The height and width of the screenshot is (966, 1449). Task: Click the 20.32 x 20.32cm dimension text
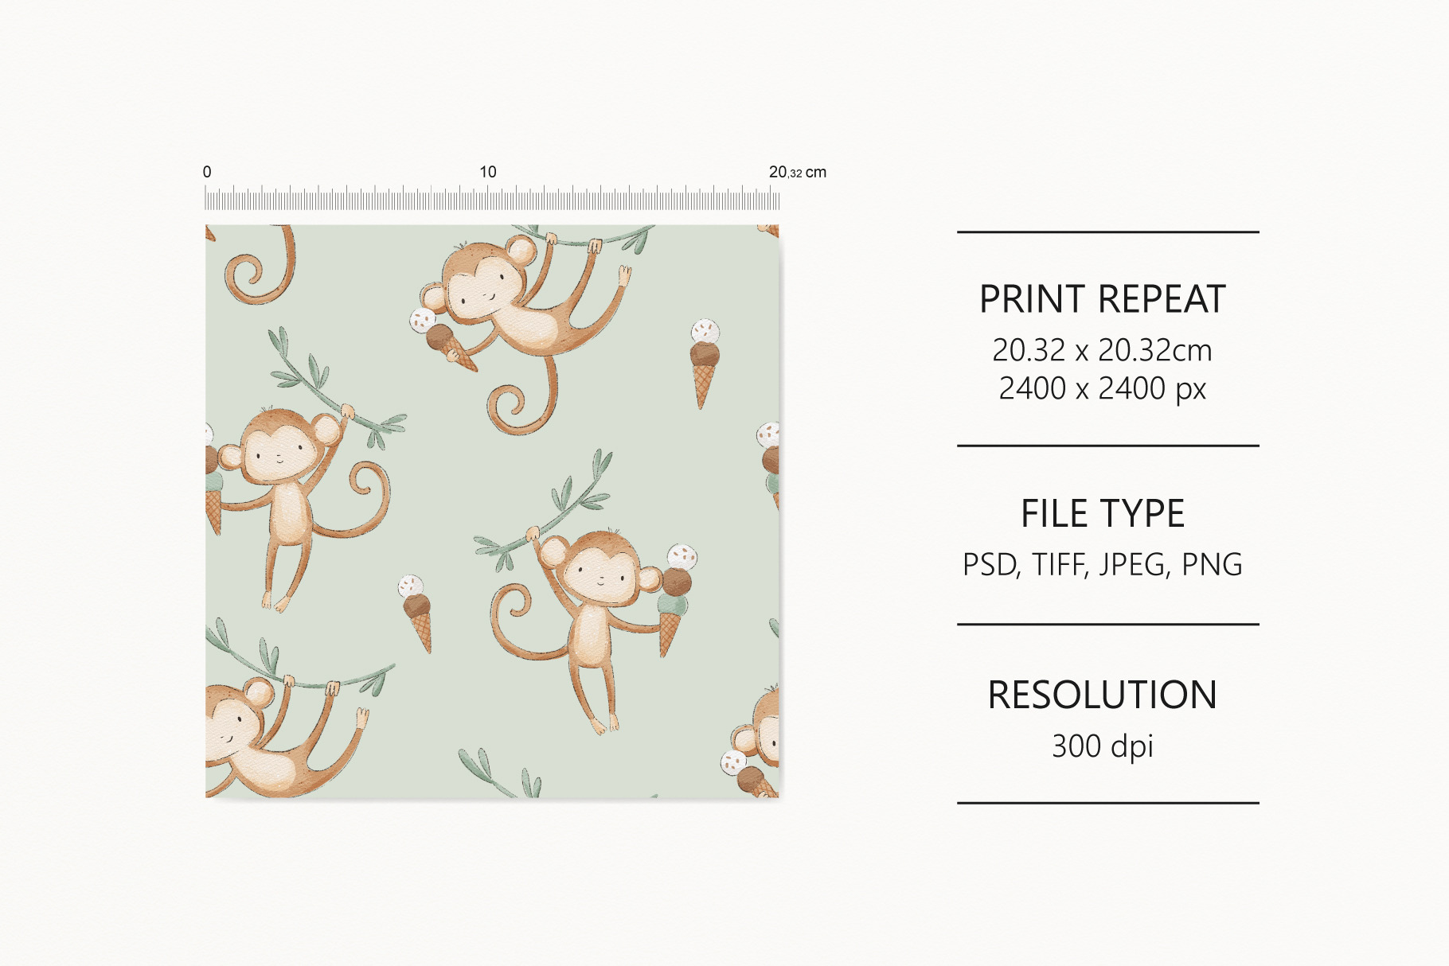tap(1102, 350)
